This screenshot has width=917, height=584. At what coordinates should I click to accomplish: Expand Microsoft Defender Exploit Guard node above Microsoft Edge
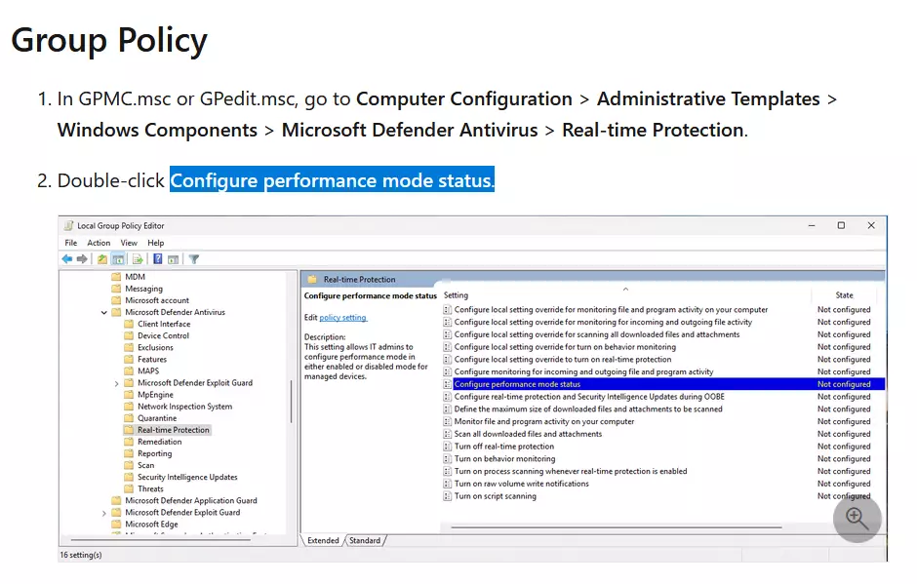(x=104, y=513)
